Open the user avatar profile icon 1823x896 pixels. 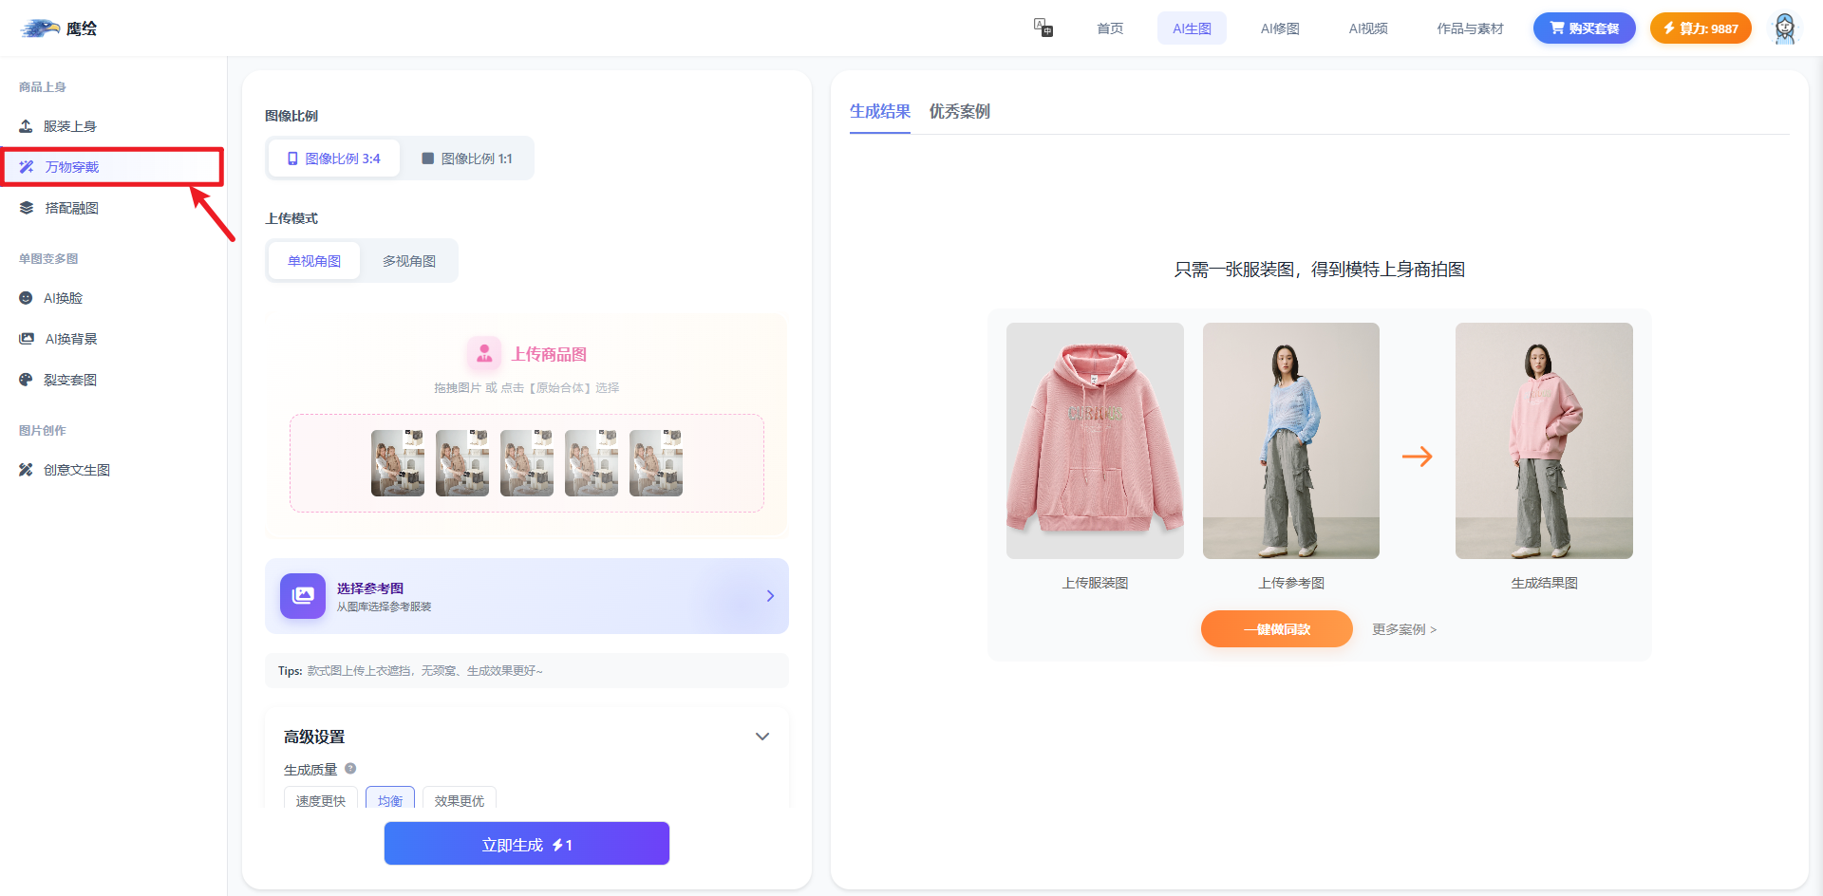[1785, 28]
